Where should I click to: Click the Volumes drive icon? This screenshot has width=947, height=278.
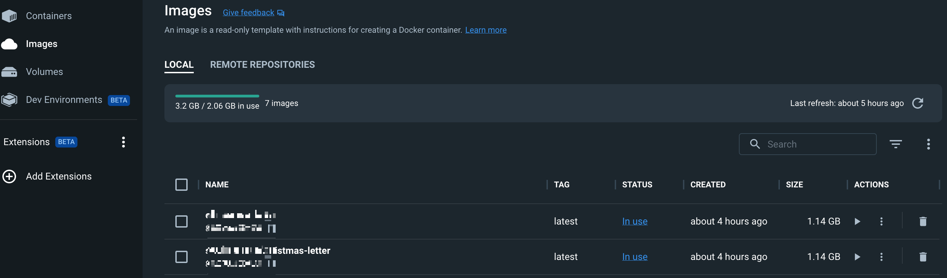point(9,72)
